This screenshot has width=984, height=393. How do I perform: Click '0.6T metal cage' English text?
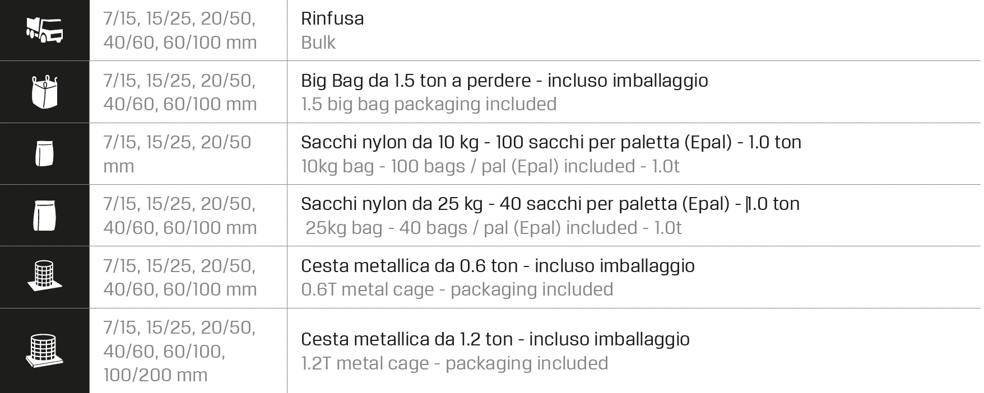coord(457,289)
